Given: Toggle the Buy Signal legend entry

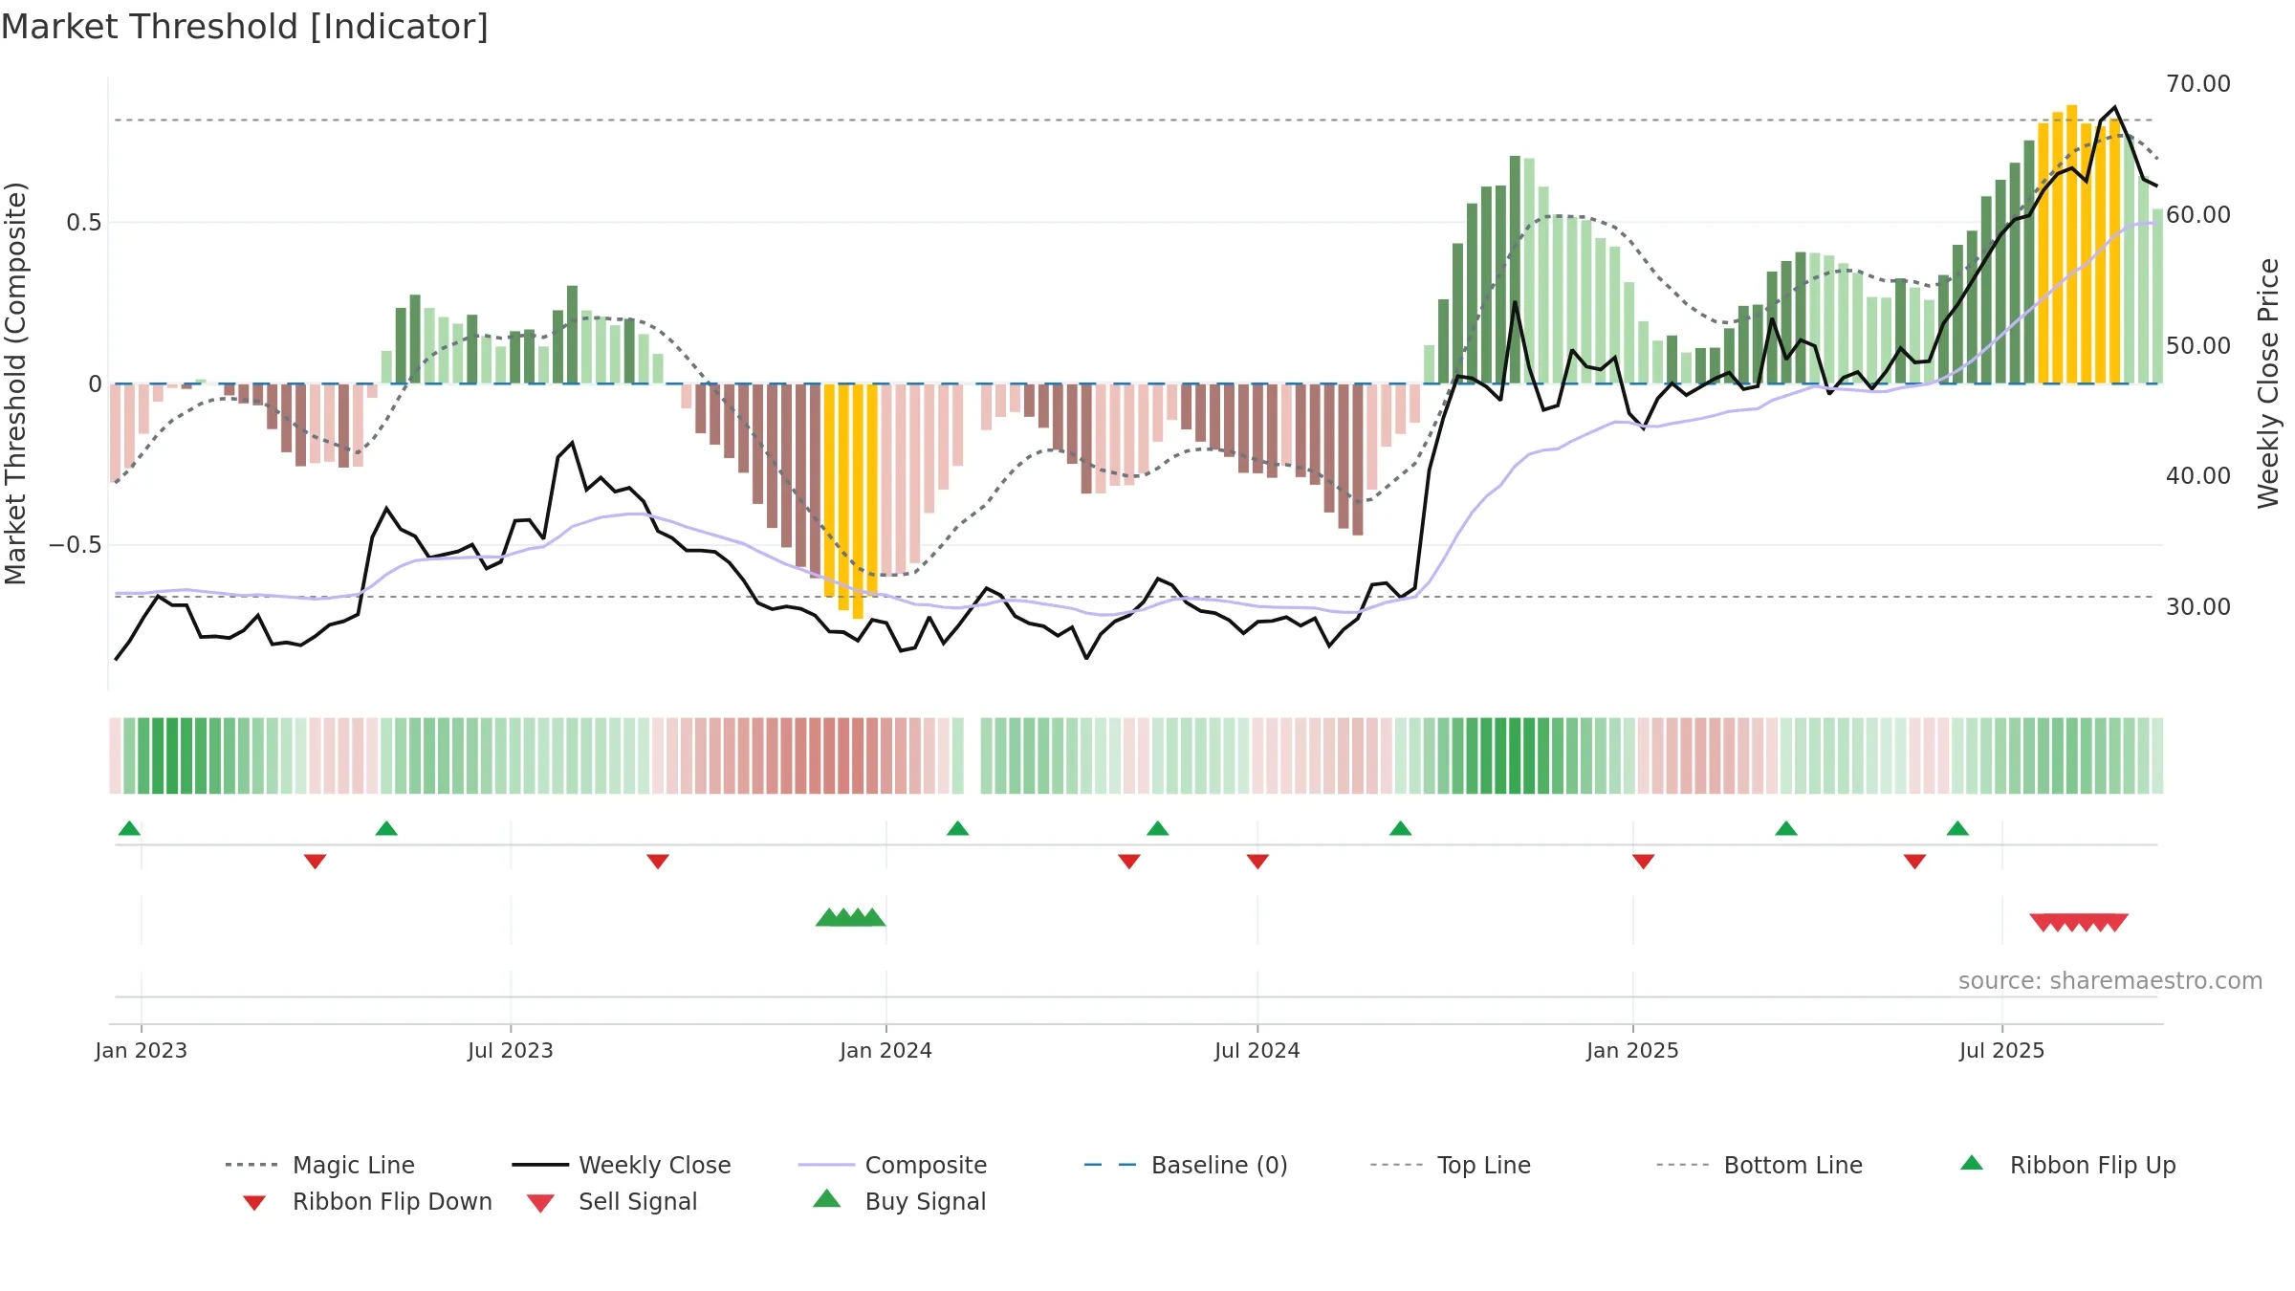Looking at the screenshot, I should [899, 1201].
